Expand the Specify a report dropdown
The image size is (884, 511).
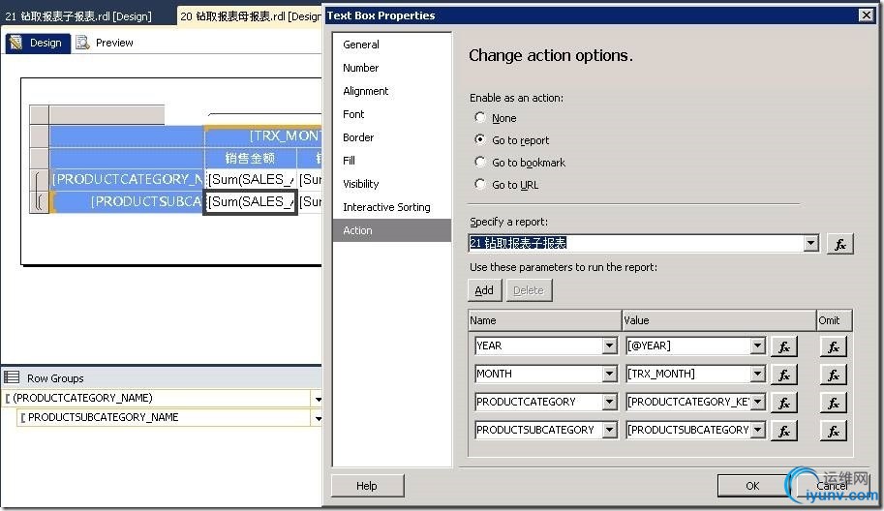click(810, 243)
